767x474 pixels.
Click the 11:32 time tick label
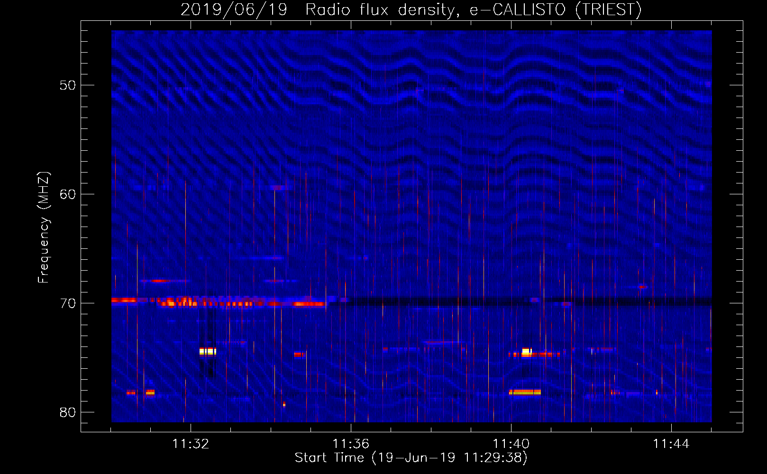click(191, 444)
